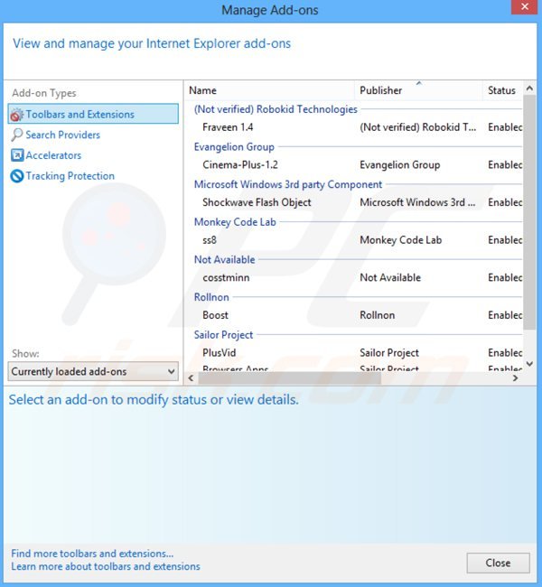This screenshot has height=587, width=542.
Task: Click the '(Not verified) Robokid Technologies' group header
Action: pos(276,109)
